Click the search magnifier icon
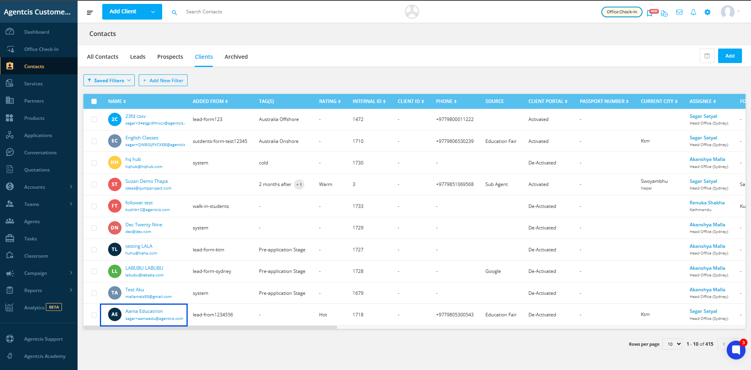Image resolution: width=751 pixels, height=370 pixels. (x=174, y=13)
